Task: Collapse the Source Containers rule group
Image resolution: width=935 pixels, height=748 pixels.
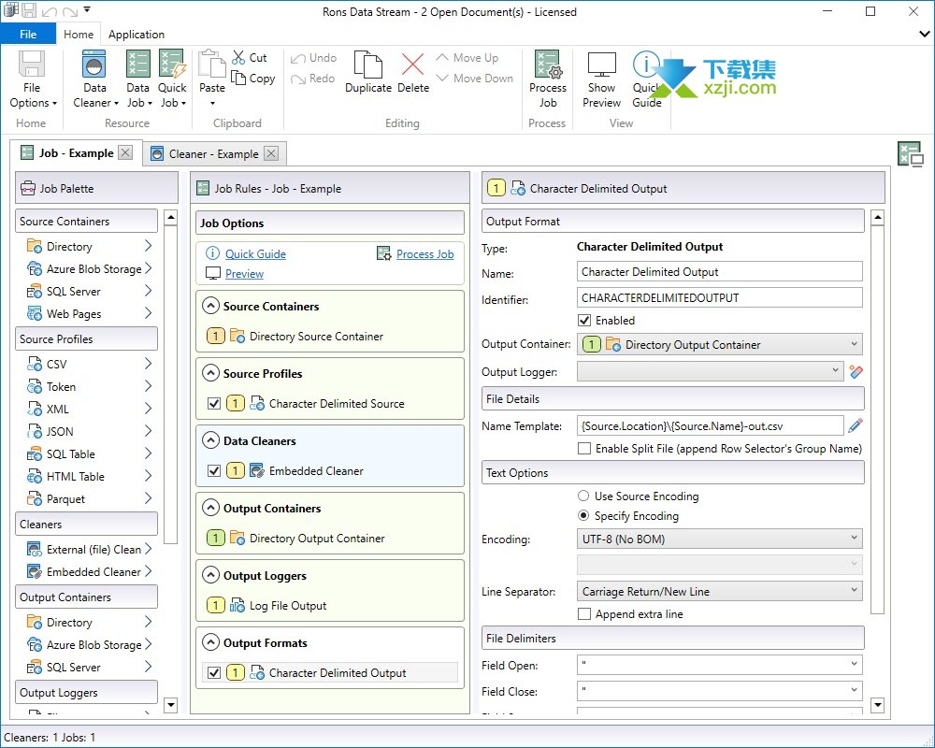Action: tap(210, 306)
